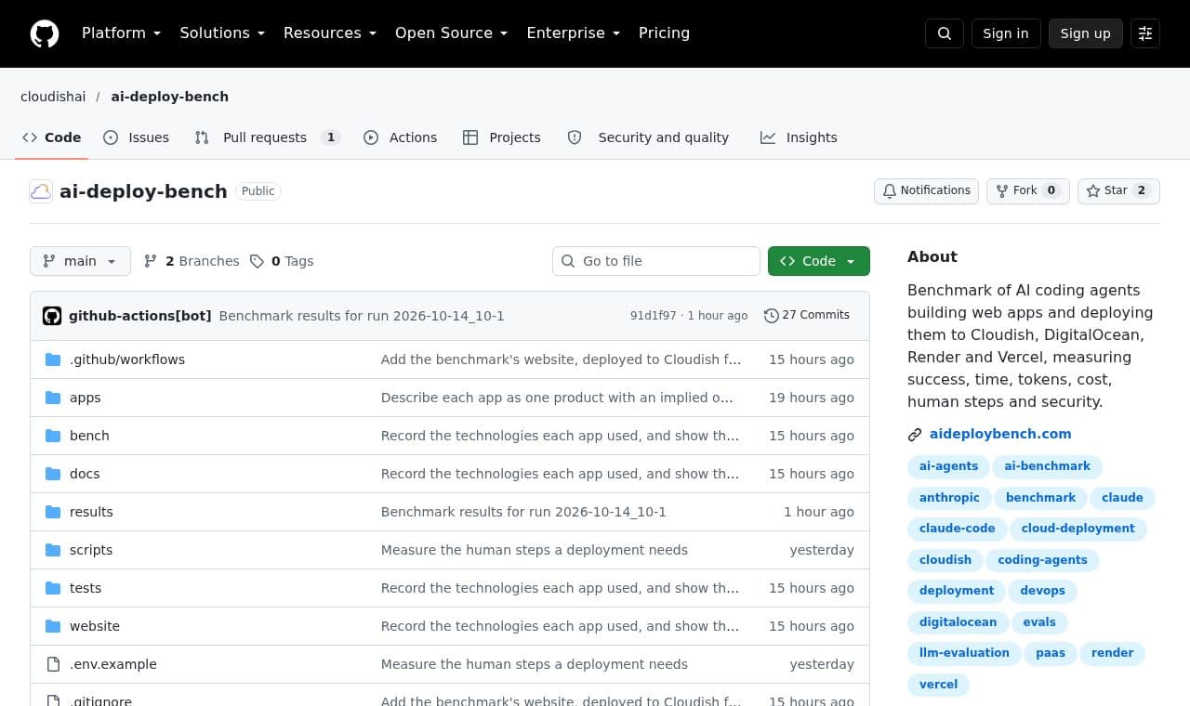Switch to the Issues tab
1190x706 pixels.
click(137, 137)
